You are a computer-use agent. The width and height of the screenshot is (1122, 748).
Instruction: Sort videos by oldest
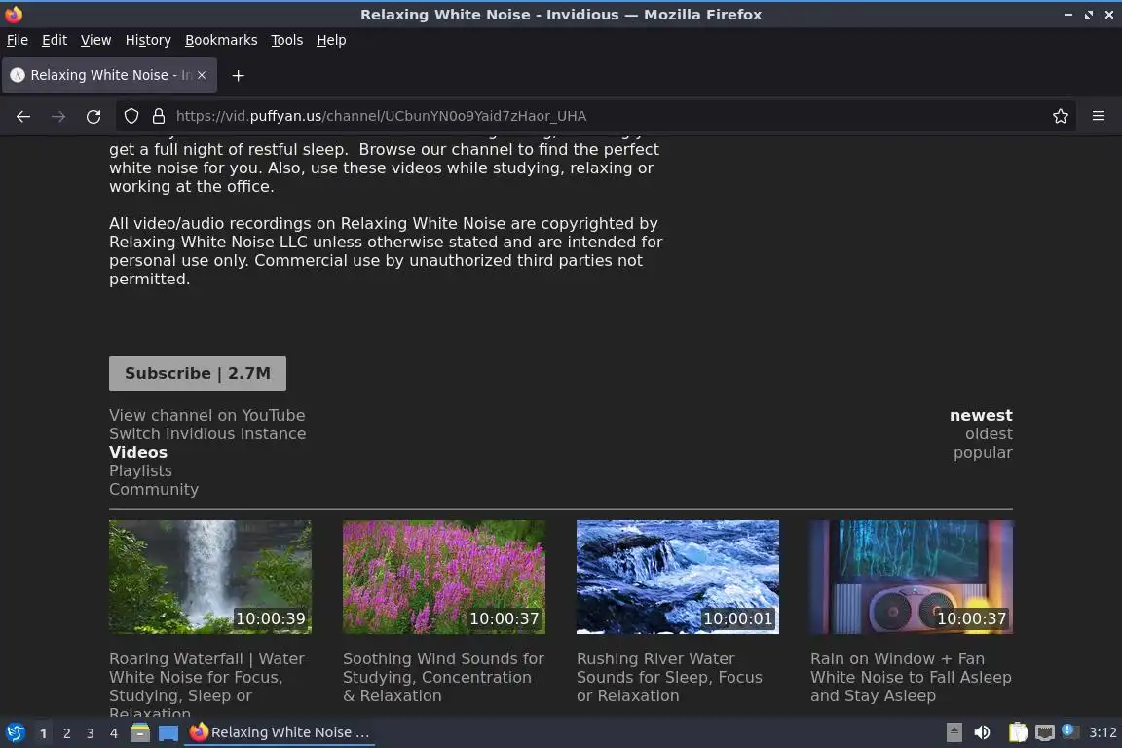click(989, 433)
